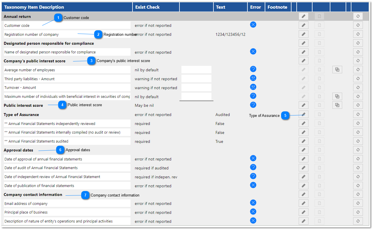Click Date of independent review of Annual Financial Statement

[x=67, y=177]
